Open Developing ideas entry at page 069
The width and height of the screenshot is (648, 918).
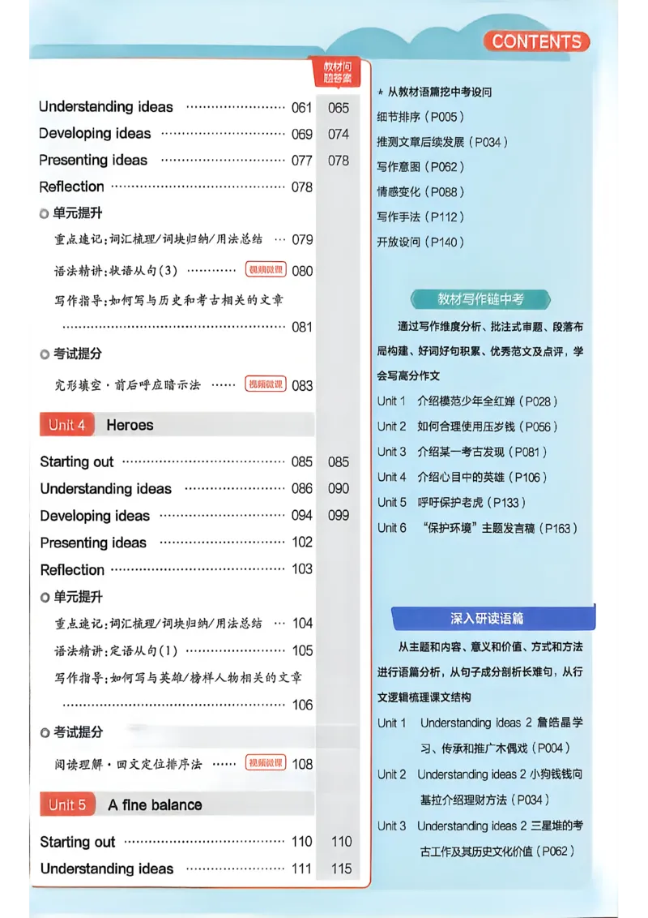tap(176, 134)
